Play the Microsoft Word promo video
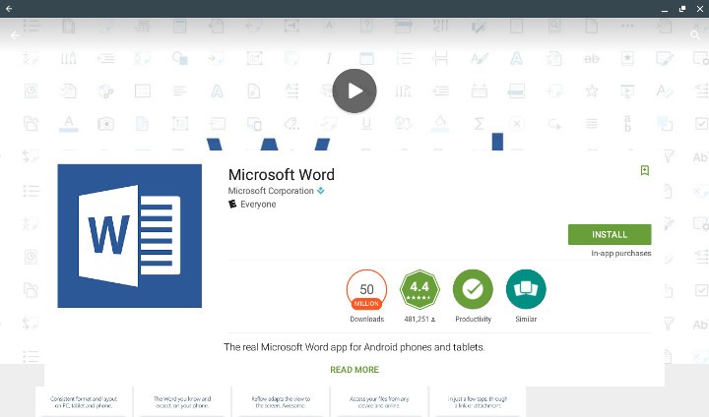The width and height of the screenshot is (709, 417). [x=354, y=90]
